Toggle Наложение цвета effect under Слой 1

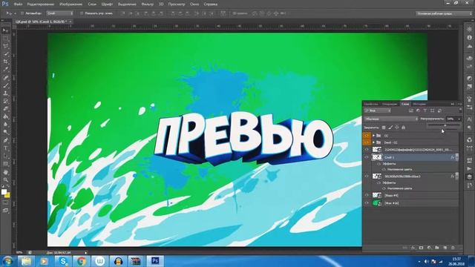(x=384, y=169)
